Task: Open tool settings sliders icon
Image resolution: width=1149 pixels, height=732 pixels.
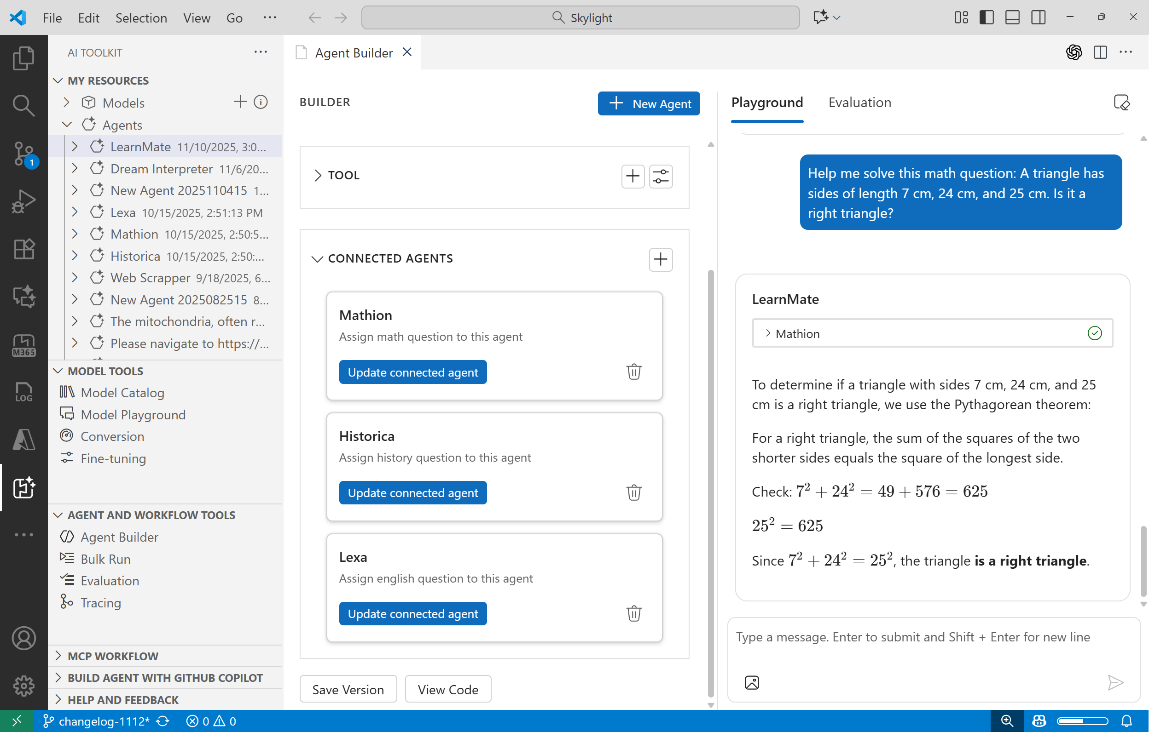Action: coord(661,176)
